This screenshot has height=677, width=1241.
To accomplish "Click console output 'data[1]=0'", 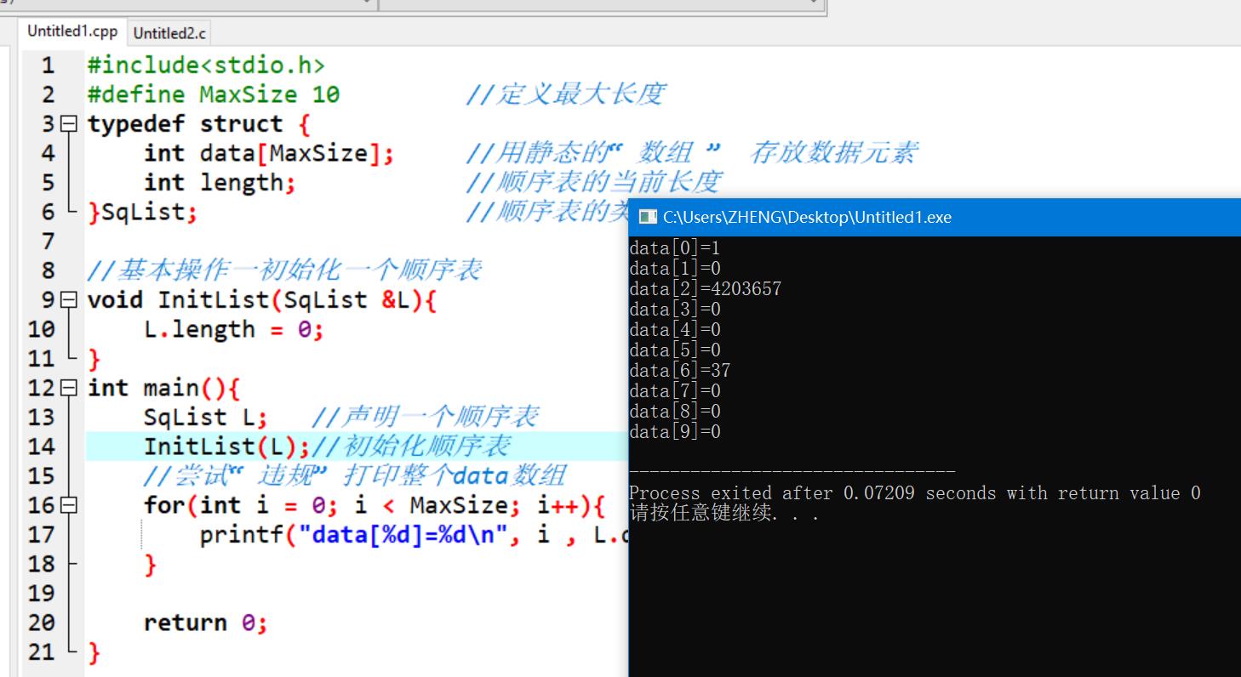I will click(x=675, y=269).
